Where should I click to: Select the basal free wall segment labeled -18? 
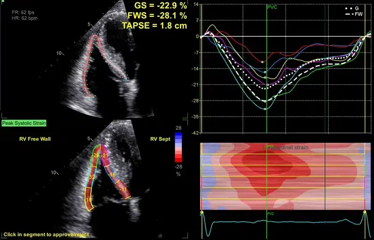[89, 199]
